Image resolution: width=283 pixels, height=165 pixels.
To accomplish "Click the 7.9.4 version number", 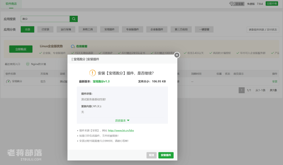I will (260, 4).
